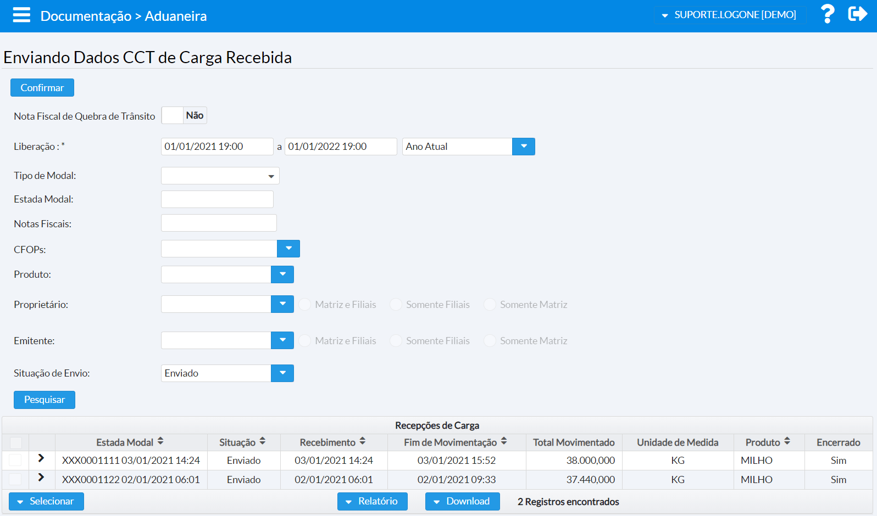This screenshot has height=516, width=877.
Task: Sort table by Produto column
Action: pyautogui.click(x=787, y=441)
